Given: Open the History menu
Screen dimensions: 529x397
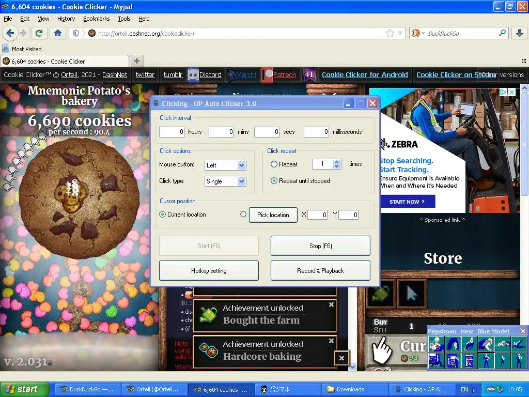Looking at the screenshot, I should (66, 19).
